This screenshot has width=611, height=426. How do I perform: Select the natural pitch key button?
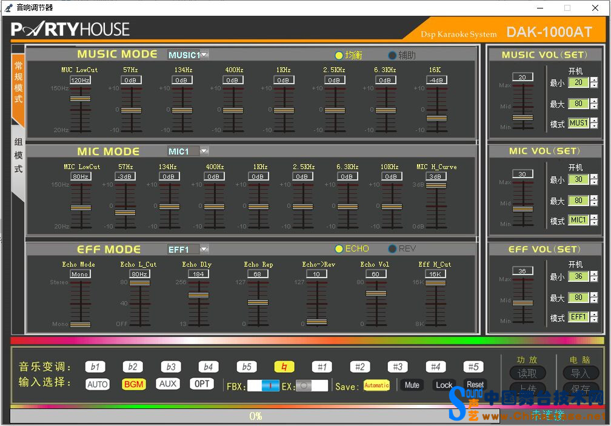tap(284, 367)
